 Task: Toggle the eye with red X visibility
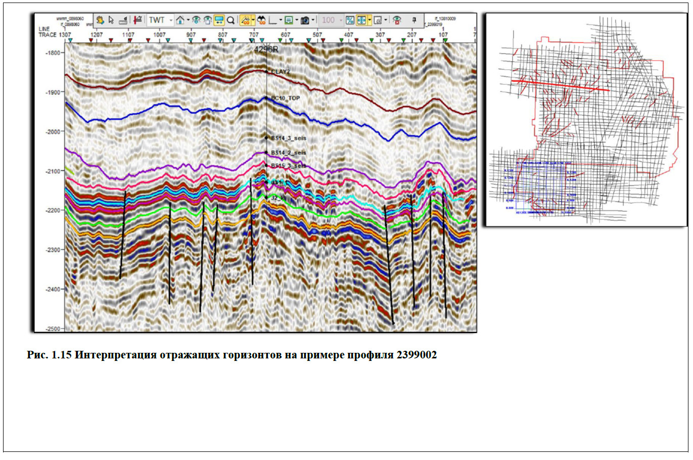(x=397, y=20)
